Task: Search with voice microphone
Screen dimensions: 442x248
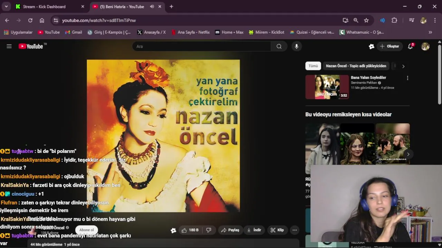Action: (296, 46)
